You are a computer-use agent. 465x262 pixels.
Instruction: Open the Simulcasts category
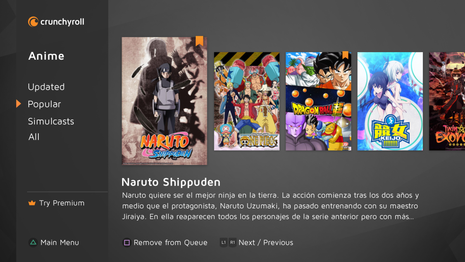(51, 121)
